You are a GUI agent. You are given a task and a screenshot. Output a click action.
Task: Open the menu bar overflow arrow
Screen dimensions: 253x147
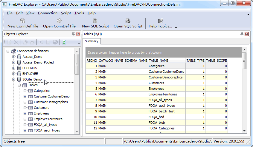pos(248,15)
